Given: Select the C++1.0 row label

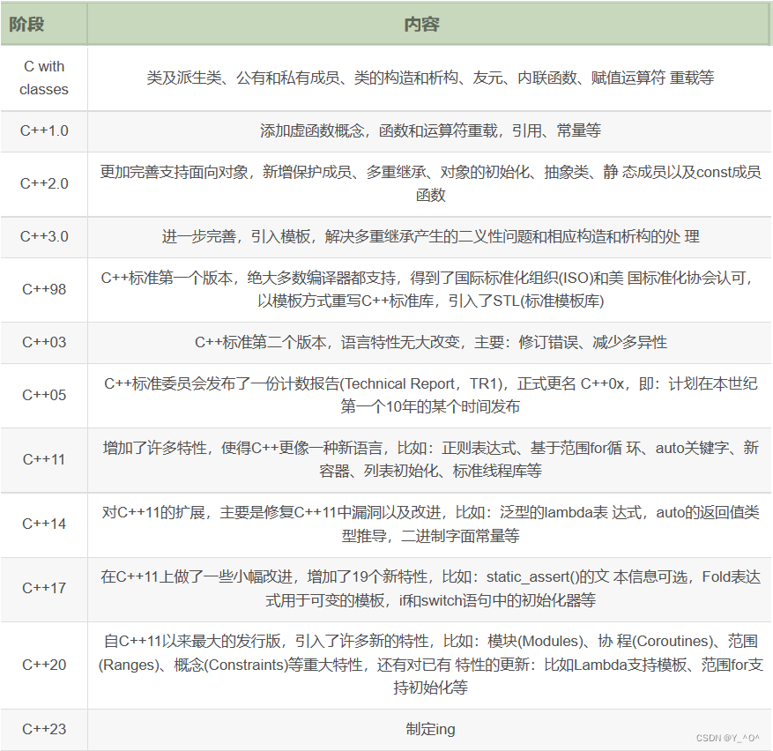Looking at the screenshot, I should click(43, 130).
